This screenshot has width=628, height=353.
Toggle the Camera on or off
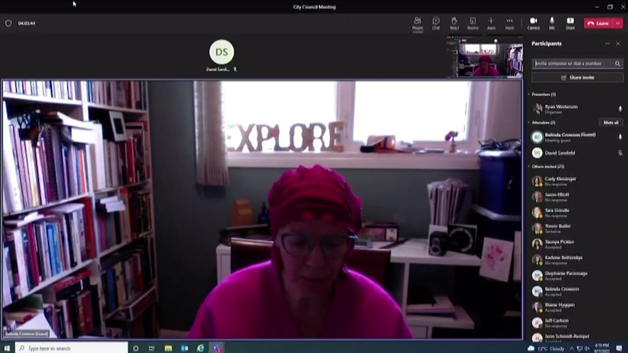pos(533,23)
